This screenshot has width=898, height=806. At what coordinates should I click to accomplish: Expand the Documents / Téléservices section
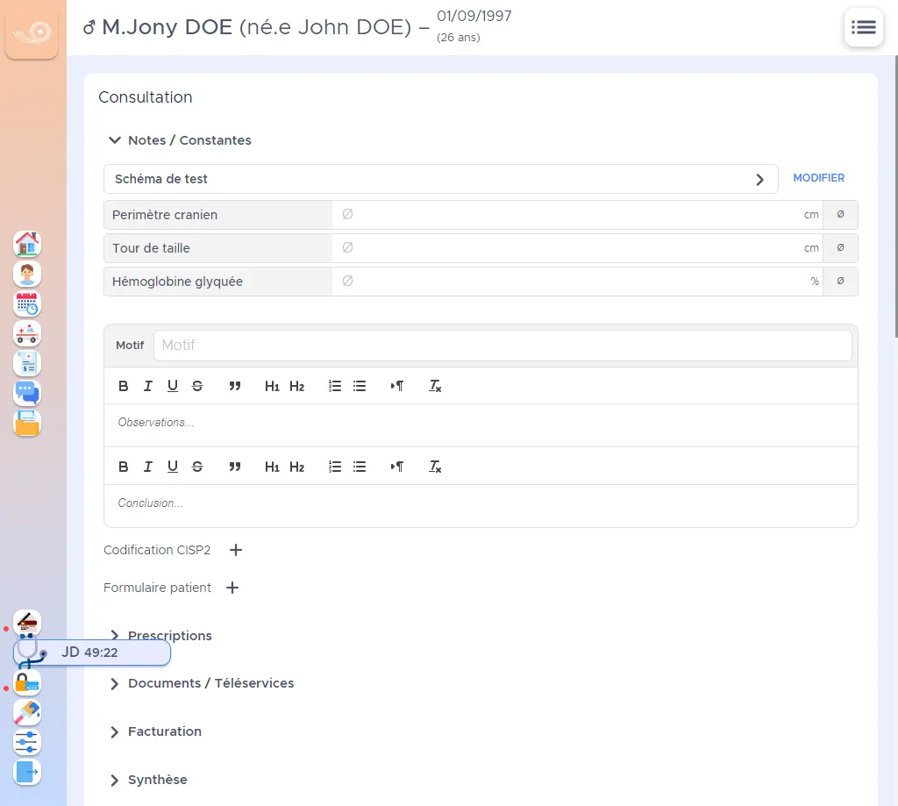tap(202, 683)
